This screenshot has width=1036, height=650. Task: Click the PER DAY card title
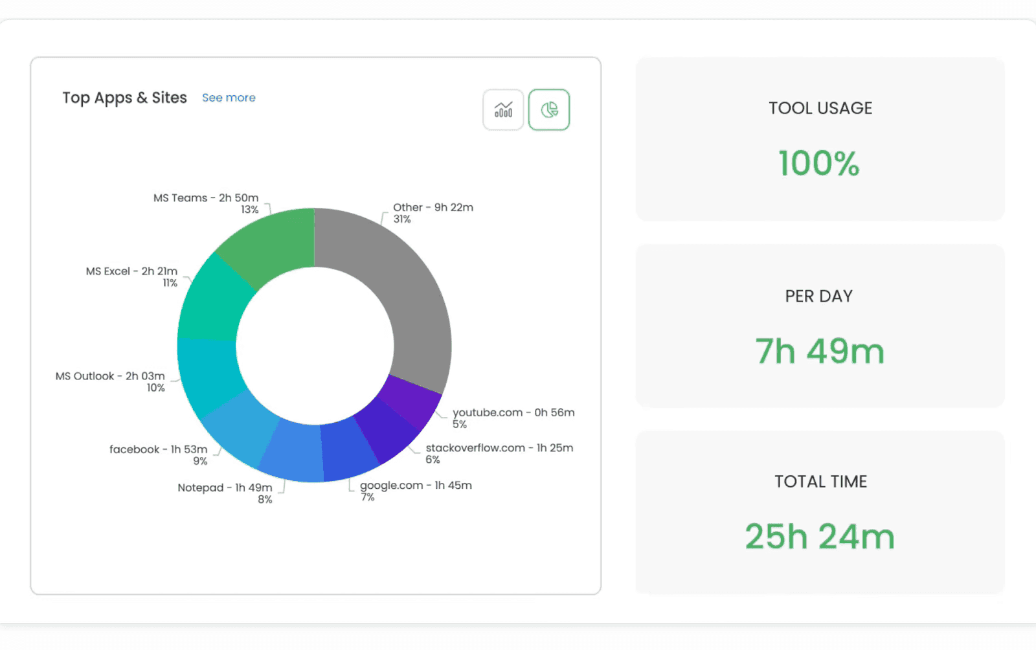[x=819, y=297]
